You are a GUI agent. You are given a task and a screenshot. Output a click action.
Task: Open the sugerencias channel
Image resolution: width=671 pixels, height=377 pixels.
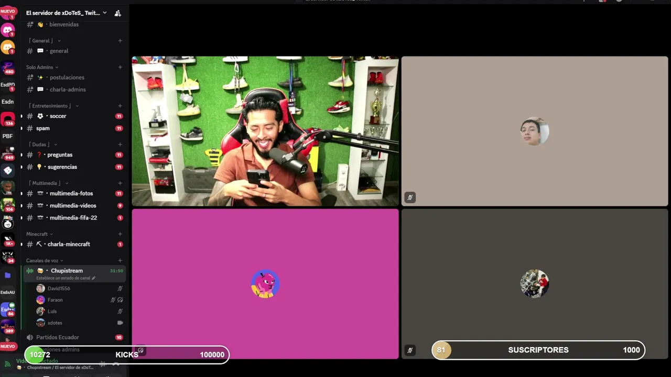tap(74, 167)
